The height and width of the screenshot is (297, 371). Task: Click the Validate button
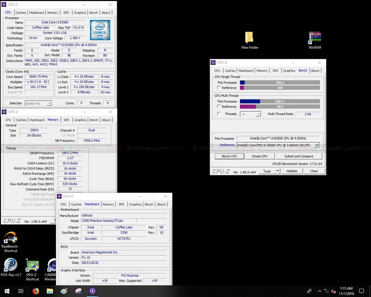point(292,171)
